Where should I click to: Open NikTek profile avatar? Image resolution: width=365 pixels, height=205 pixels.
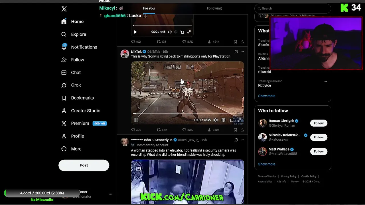coord(125,54)
